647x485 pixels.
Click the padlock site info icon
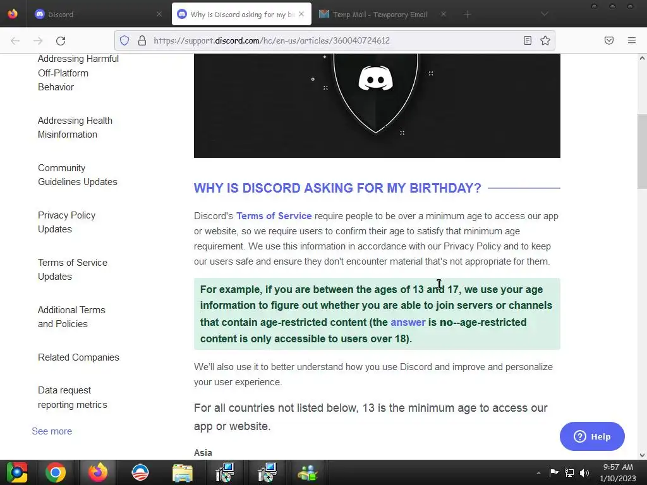pyautogui.click(x=142, y=40)
